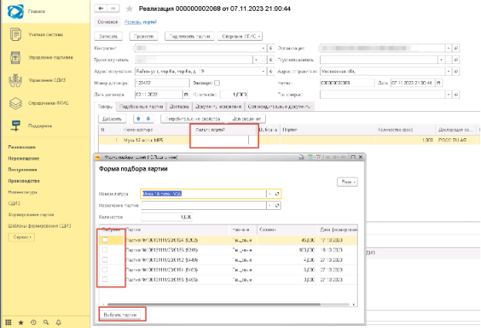Toggle the Экспорт checkbox
The image size is (481, 328).
coord(217,83)
